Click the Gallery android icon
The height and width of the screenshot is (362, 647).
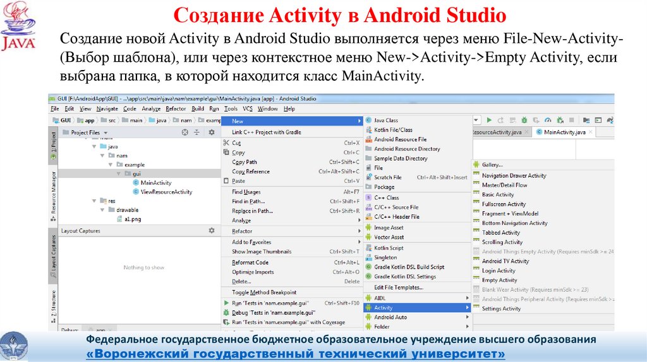pos(476,165)
